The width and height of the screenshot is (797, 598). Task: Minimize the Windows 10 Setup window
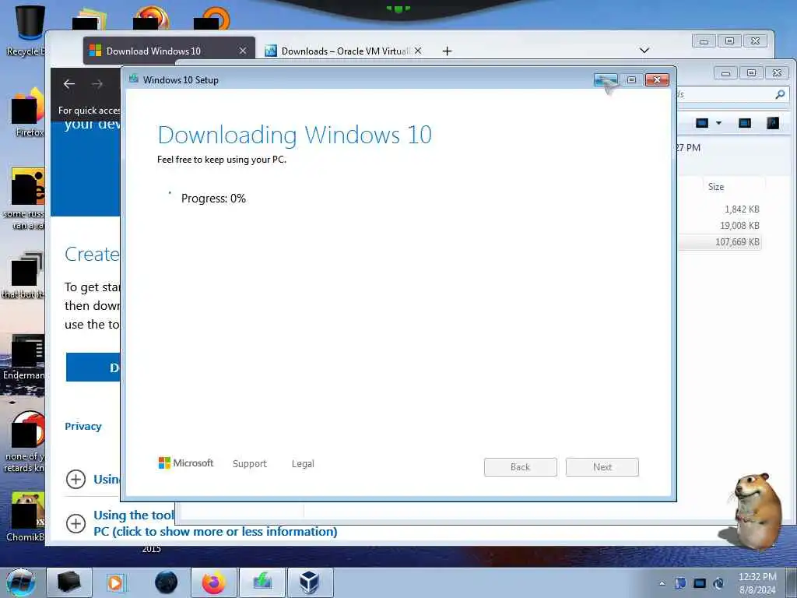(606, 80)
